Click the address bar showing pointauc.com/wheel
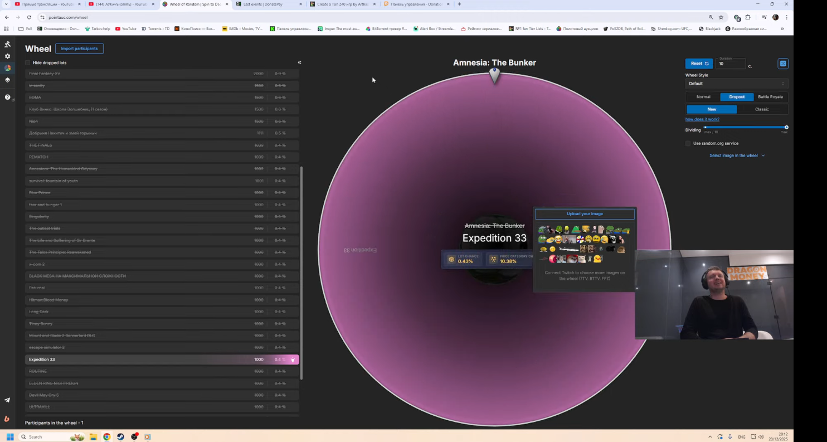The image size is (827, 442). coord(373,17)
